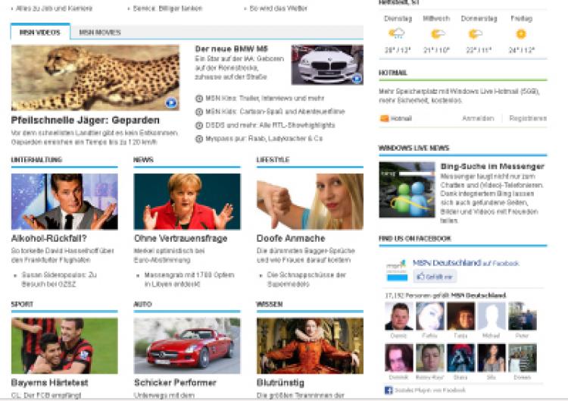Open 'Alkohol-Rückfall?' entertainment headline

pos(45,238)
